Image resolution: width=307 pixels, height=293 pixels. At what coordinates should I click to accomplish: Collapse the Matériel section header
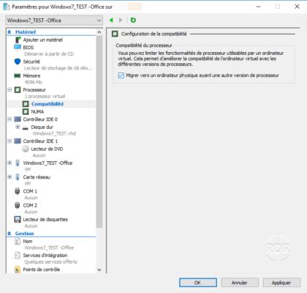click(10, 32)
